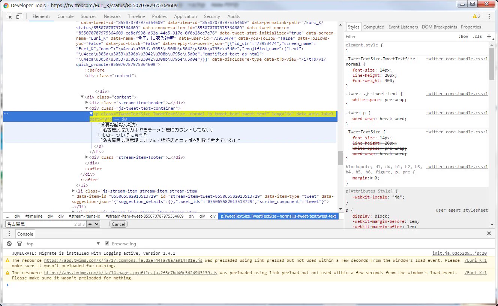
Task: Click the Chrome icon in the title bar
Action: pos(6,5)
